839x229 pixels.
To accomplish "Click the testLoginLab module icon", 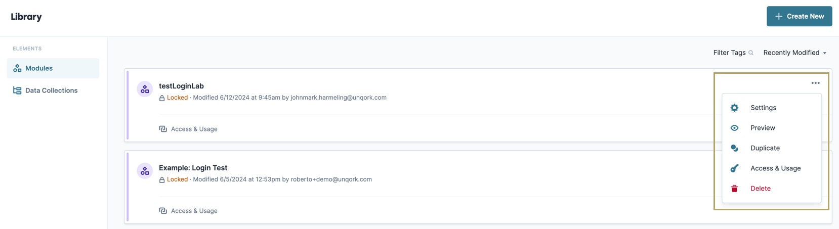I will [145, 89].
